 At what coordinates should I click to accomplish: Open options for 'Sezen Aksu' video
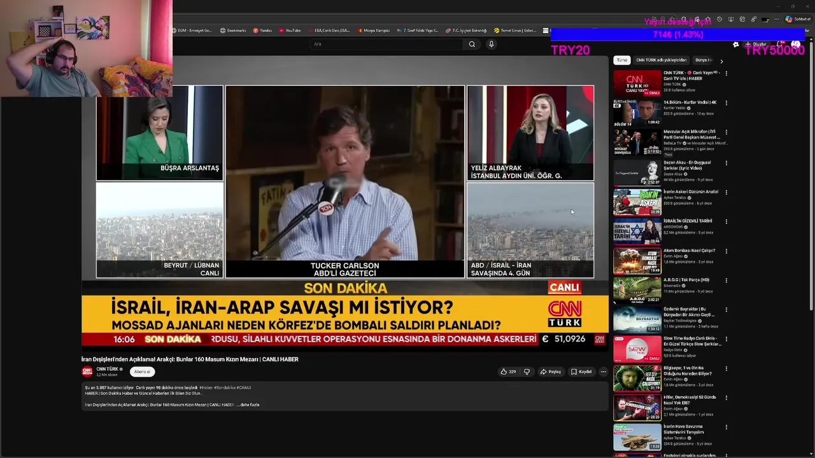pyautogui.click(x=726, y=162)
